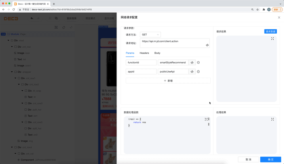Collapse the Div .mod tree node
Viewport: 284px width, 164px height.
[x=8, y=40]
